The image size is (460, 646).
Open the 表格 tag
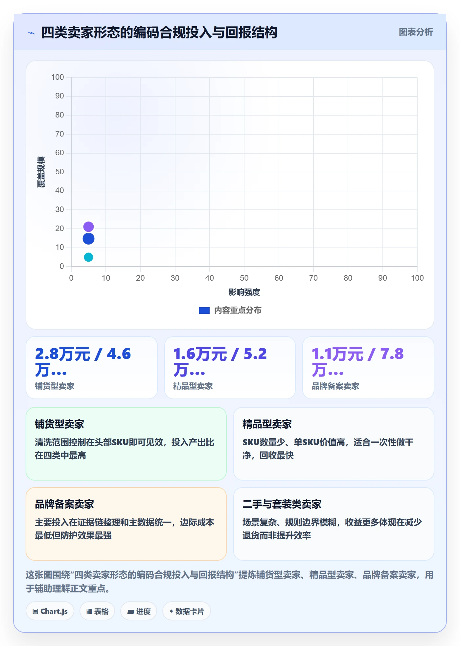(x=97, y=611)
